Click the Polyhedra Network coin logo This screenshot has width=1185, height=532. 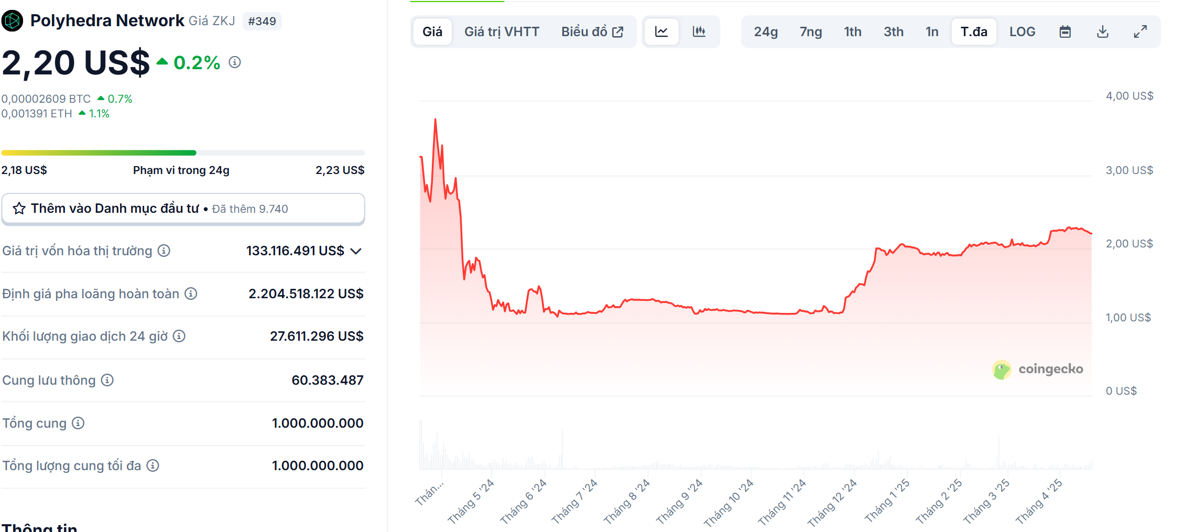[12, 21]
